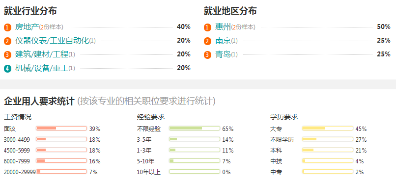Click the 3000-4499 salary bar

pos(61,139)
